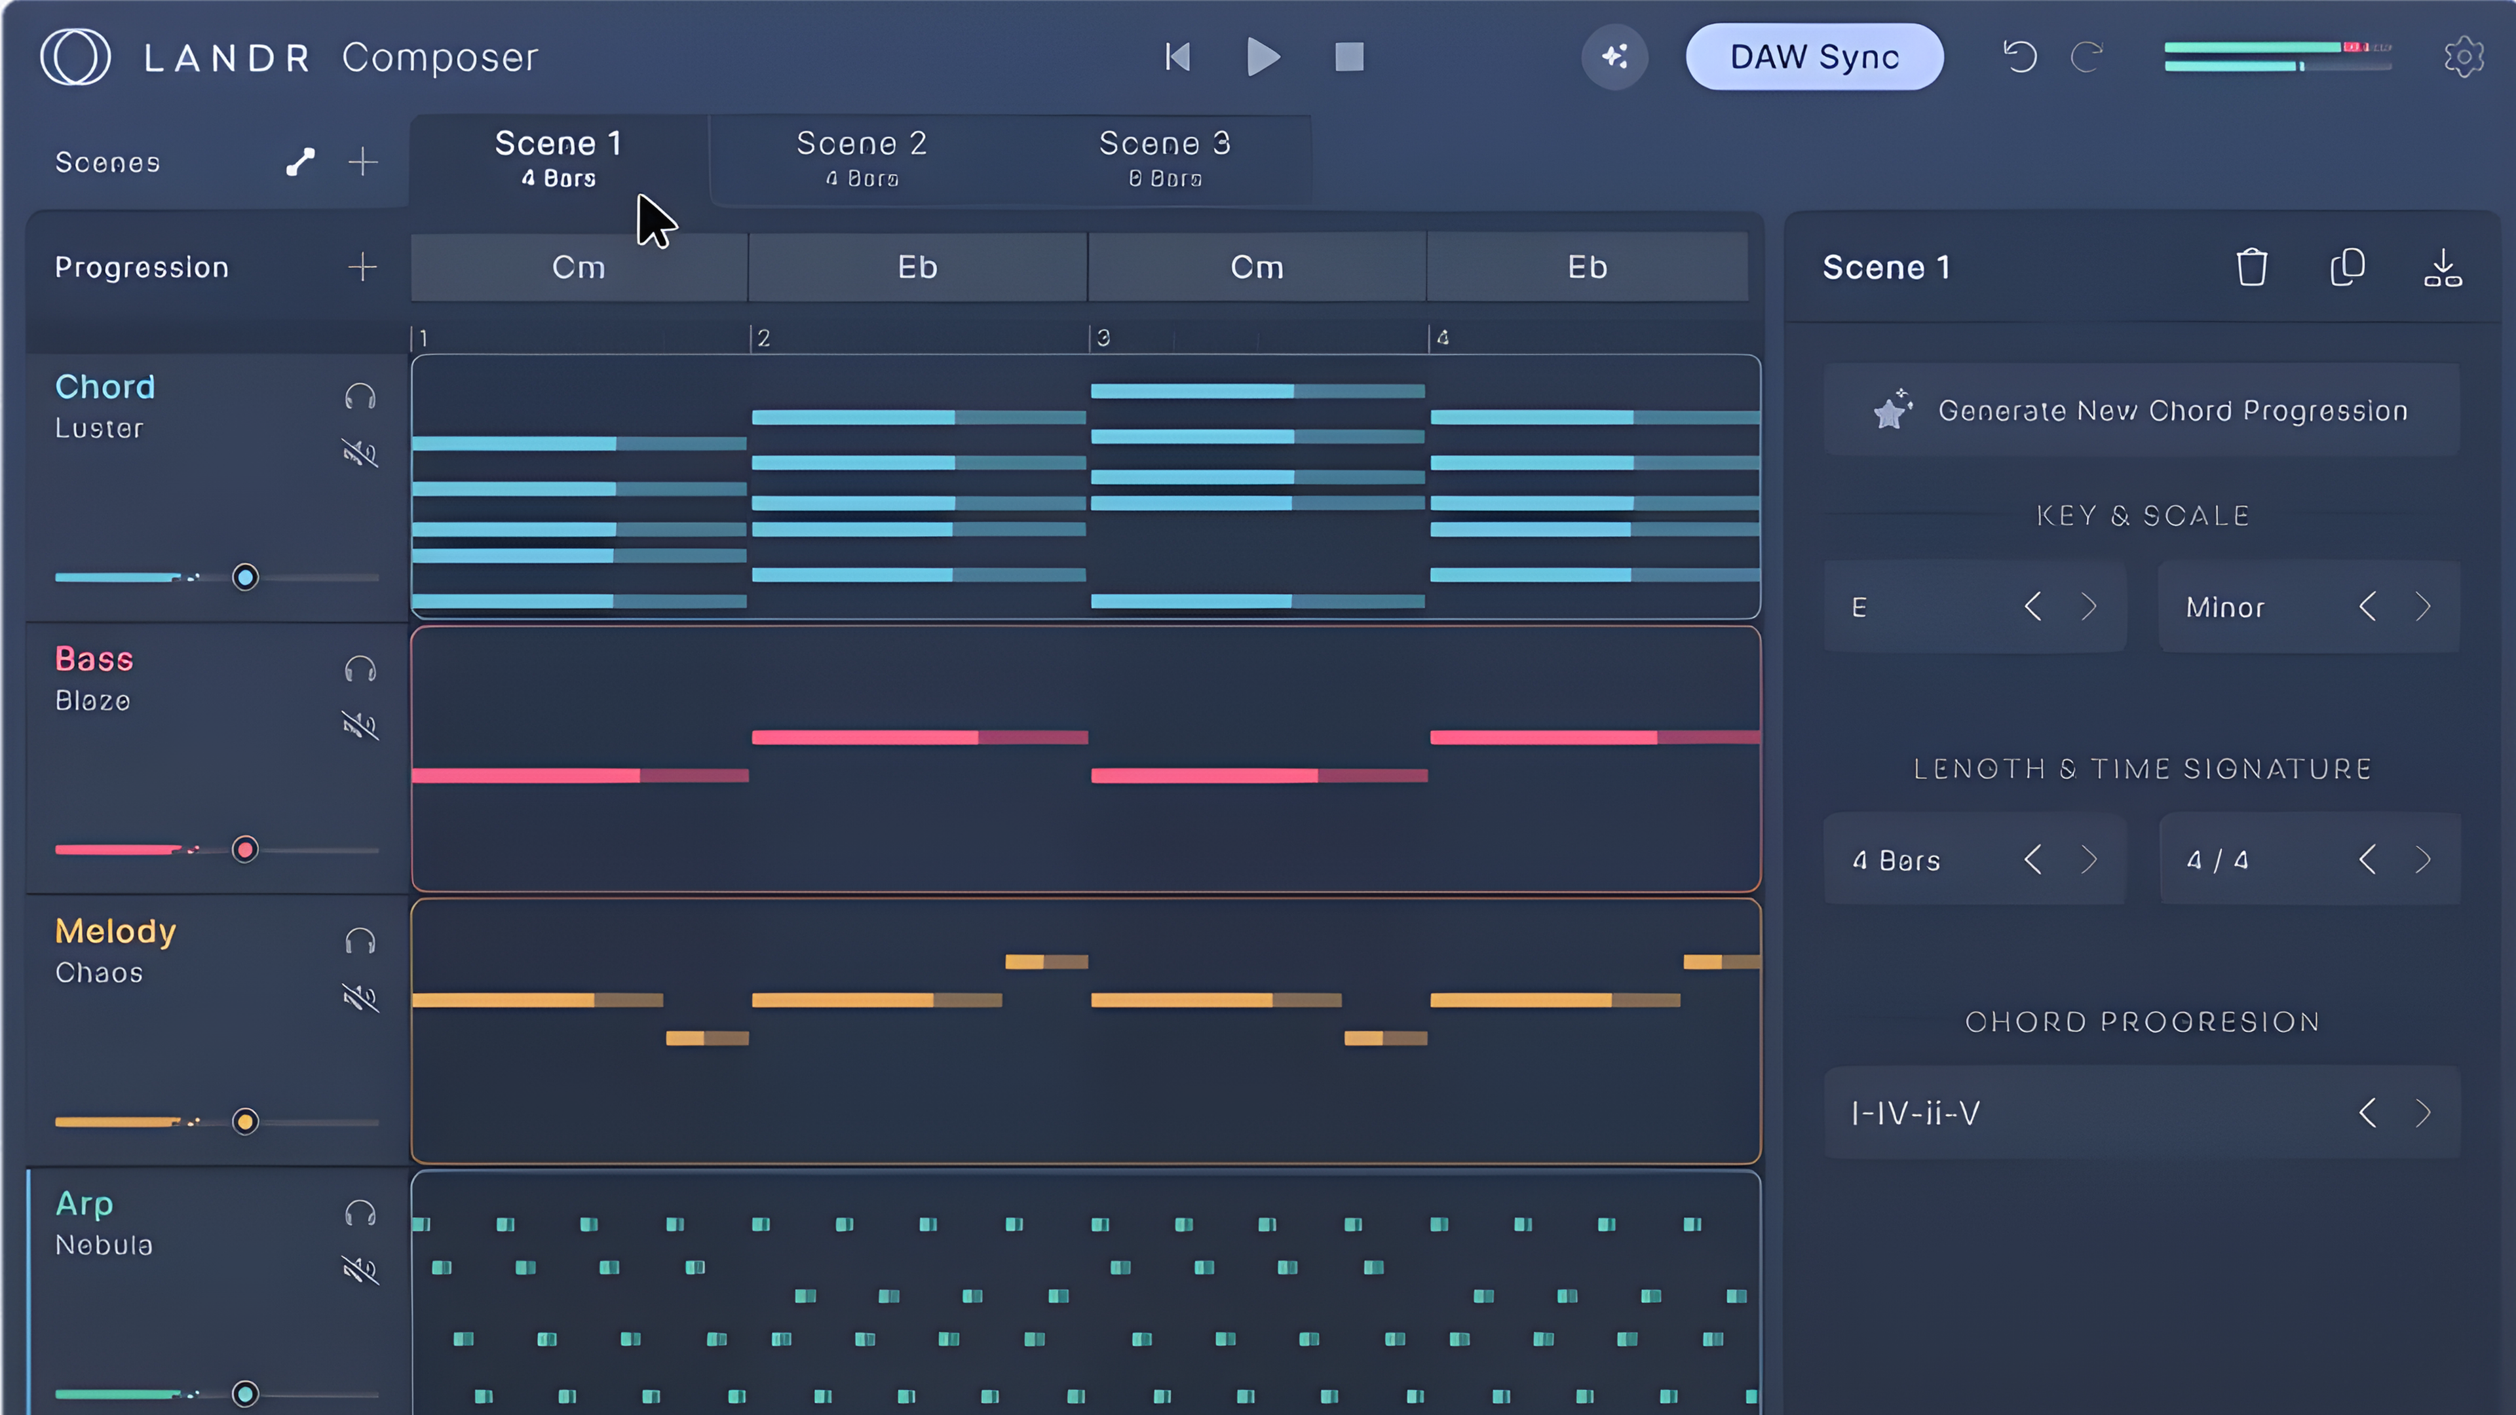
Task: Select next key with right chevron
Action: click(x=2089, y=607)
